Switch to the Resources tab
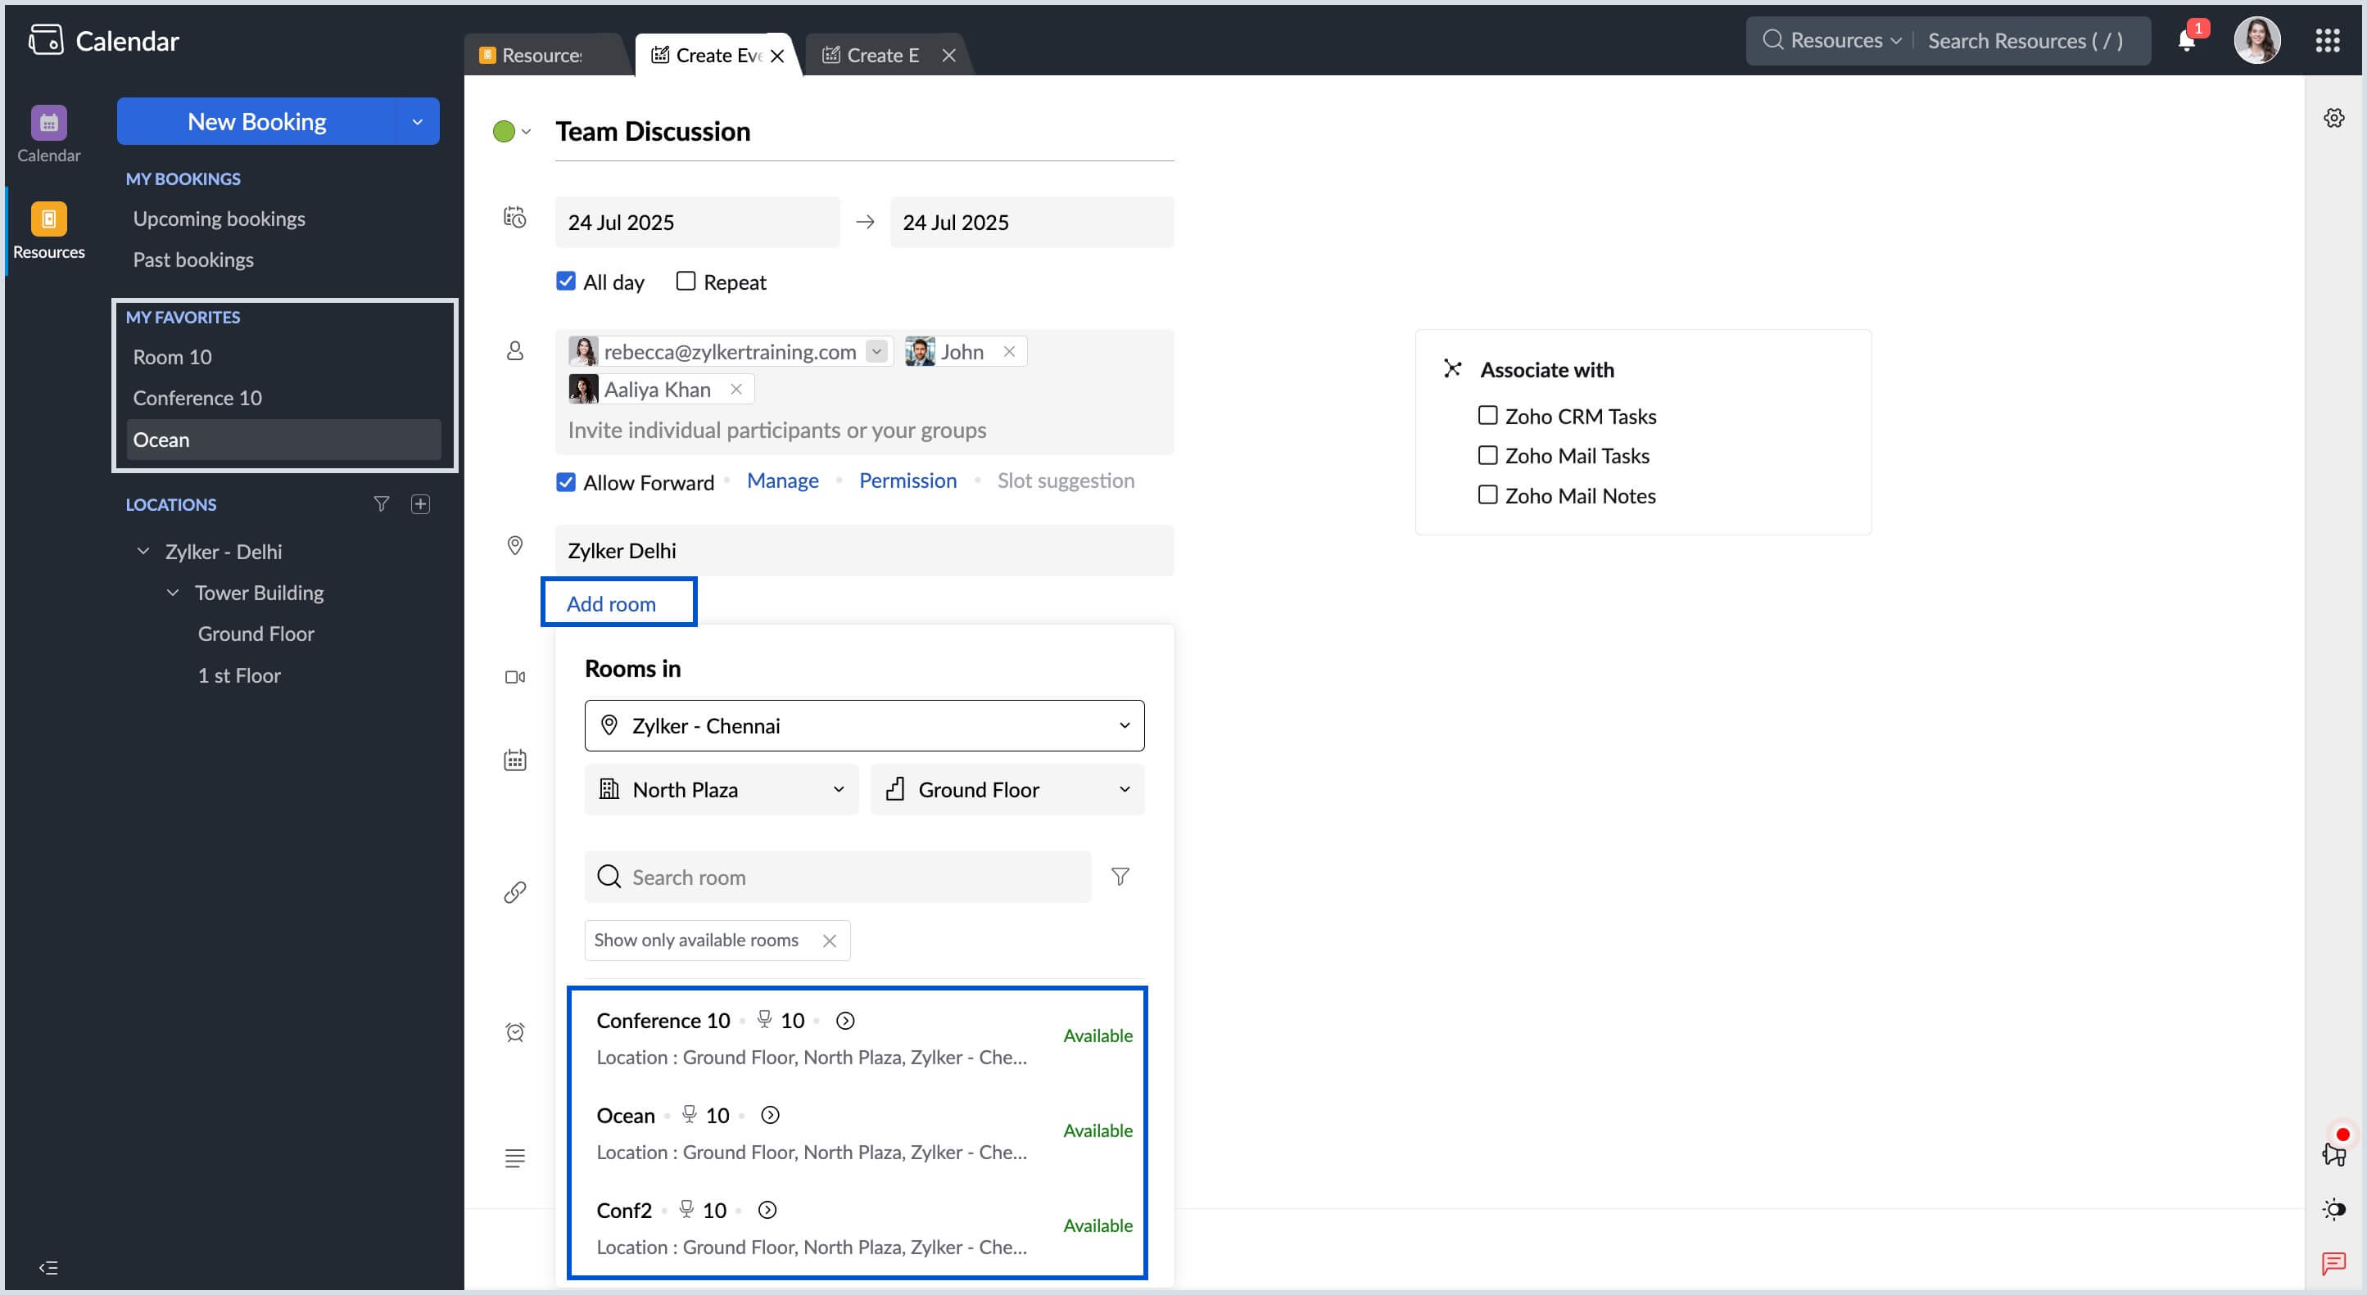 click(542, 55)
